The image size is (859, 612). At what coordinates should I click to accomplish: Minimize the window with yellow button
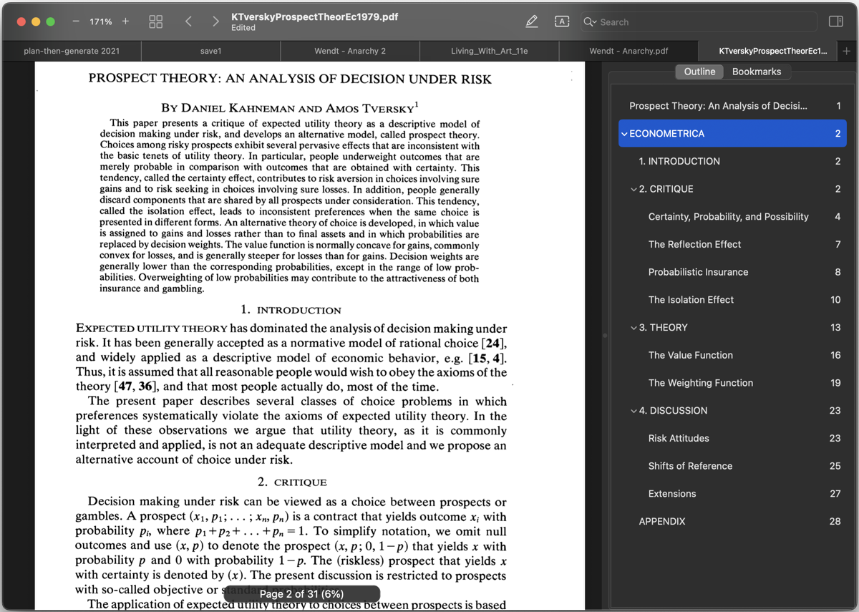pyautogui.click(x=36, y=21)
